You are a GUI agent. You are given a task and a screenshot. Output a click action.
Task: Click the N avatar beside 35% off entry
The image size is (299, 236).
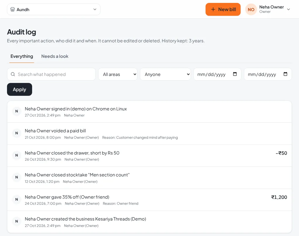pos(17,199)
